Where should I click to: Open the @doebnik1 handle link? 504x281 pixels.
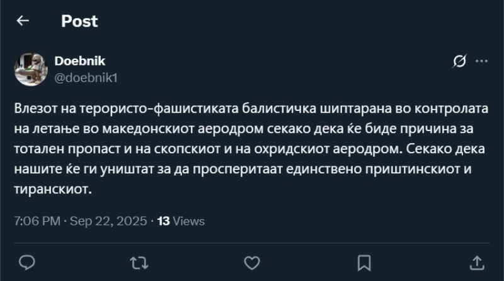pyautogui.click(x=86, y=77)
